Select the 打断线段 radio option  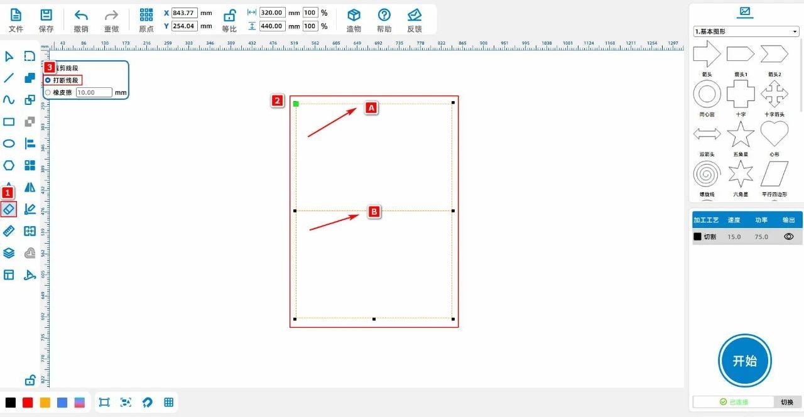48,80
